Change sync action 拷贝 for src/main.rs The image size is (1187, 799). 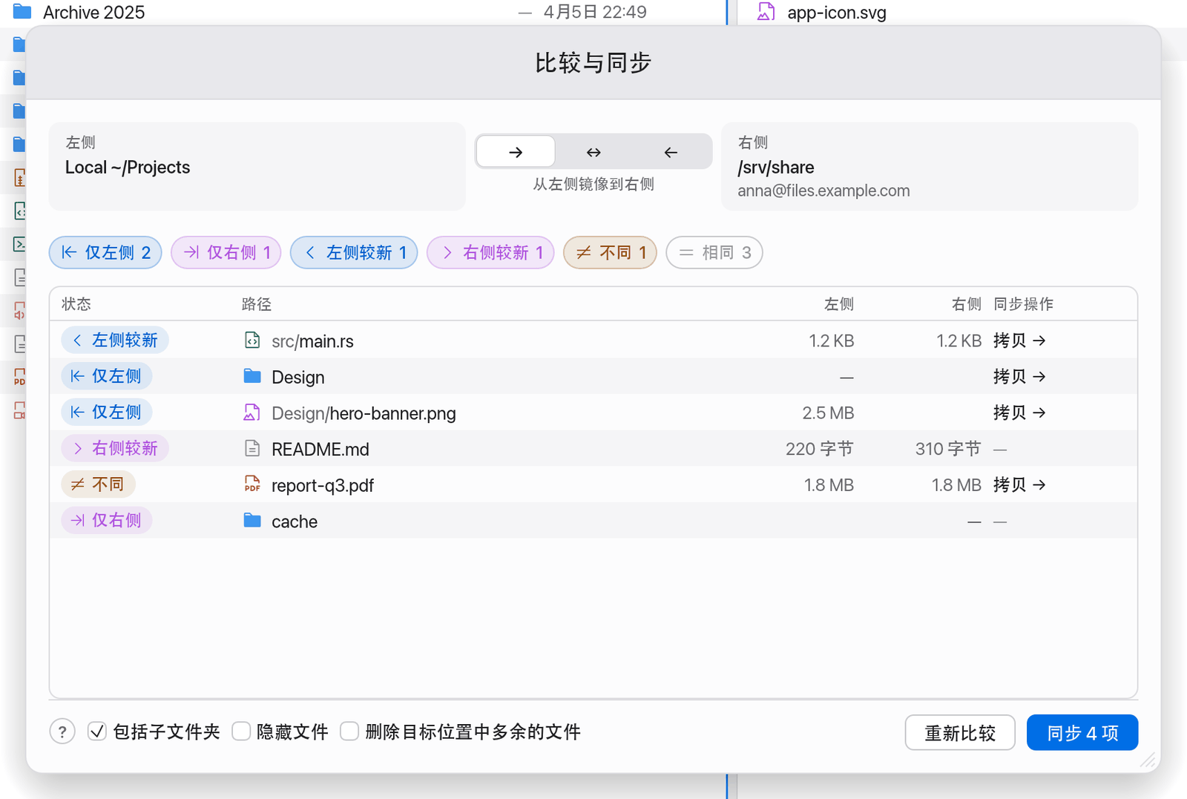[x=1019, y=341]
